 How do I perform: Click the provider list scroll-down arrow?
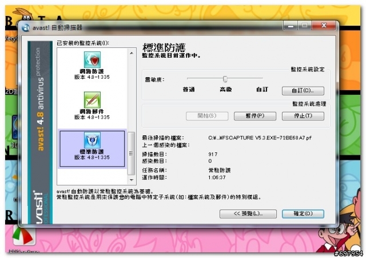click(132, 180)
